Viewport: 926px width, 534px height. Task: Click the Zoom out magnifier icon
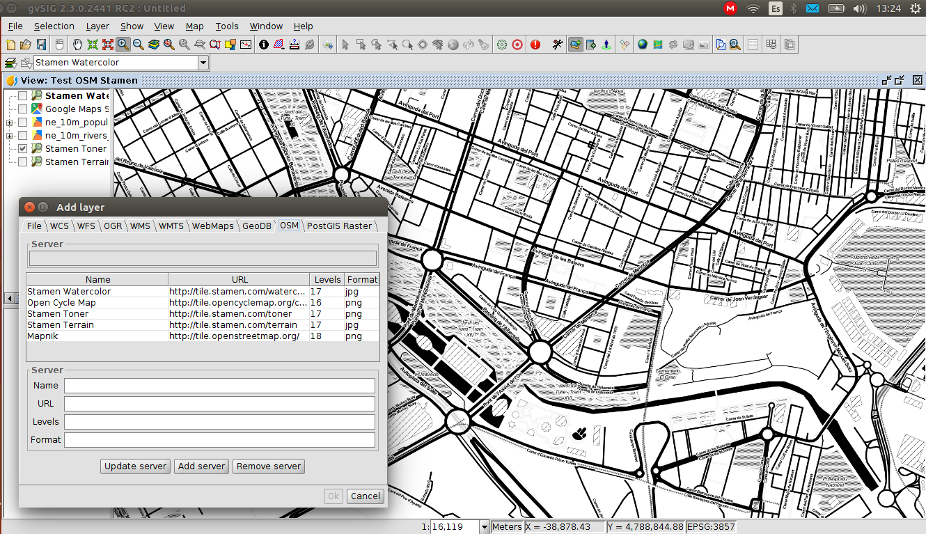(139, 45)
